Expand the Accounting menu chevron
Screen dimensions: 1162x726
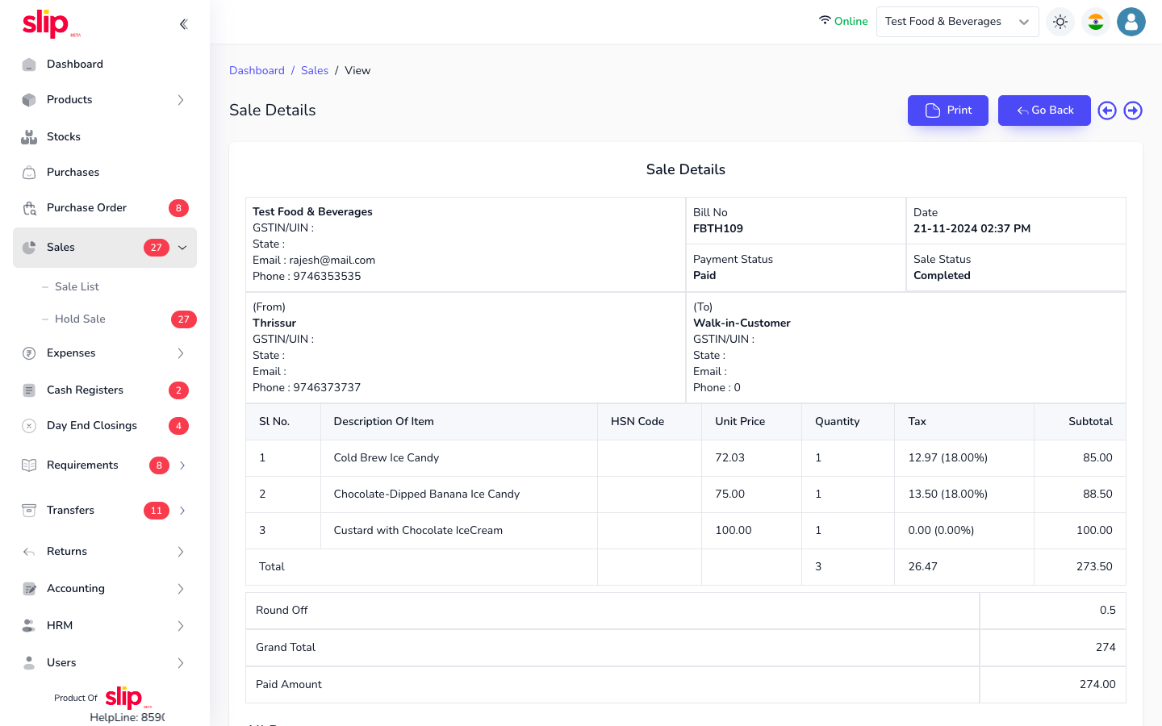[181, 589]
